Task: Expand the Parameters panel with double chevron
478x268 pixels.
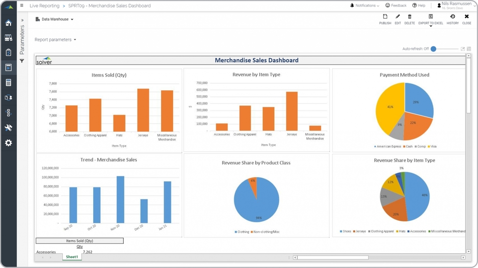Action: click(x=22, y=21)
